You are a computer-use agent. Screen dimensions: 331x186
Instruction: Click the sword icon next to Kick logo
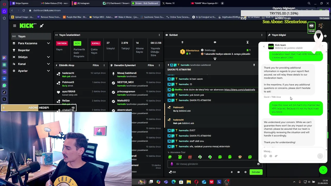tap(42, 26)
